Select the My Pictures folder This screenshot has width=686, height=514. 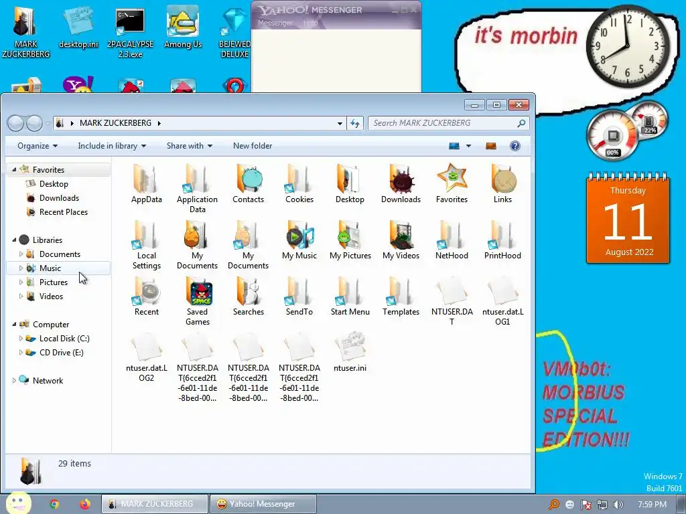pyautogui.click(x=350, y=240)
